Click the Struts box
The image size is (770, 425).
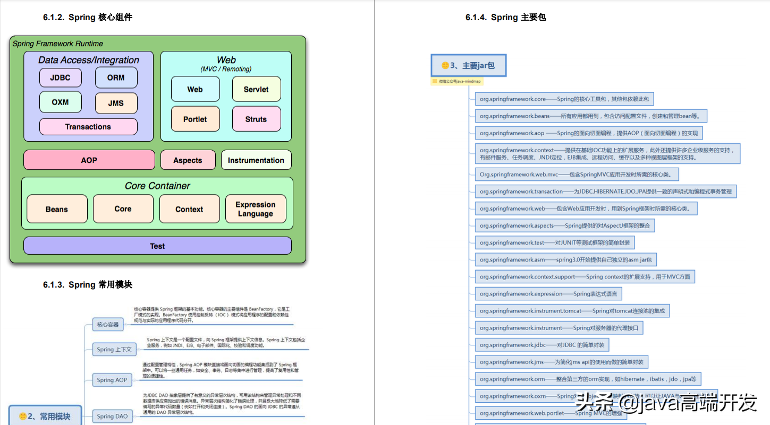click(x=256, y=119)
